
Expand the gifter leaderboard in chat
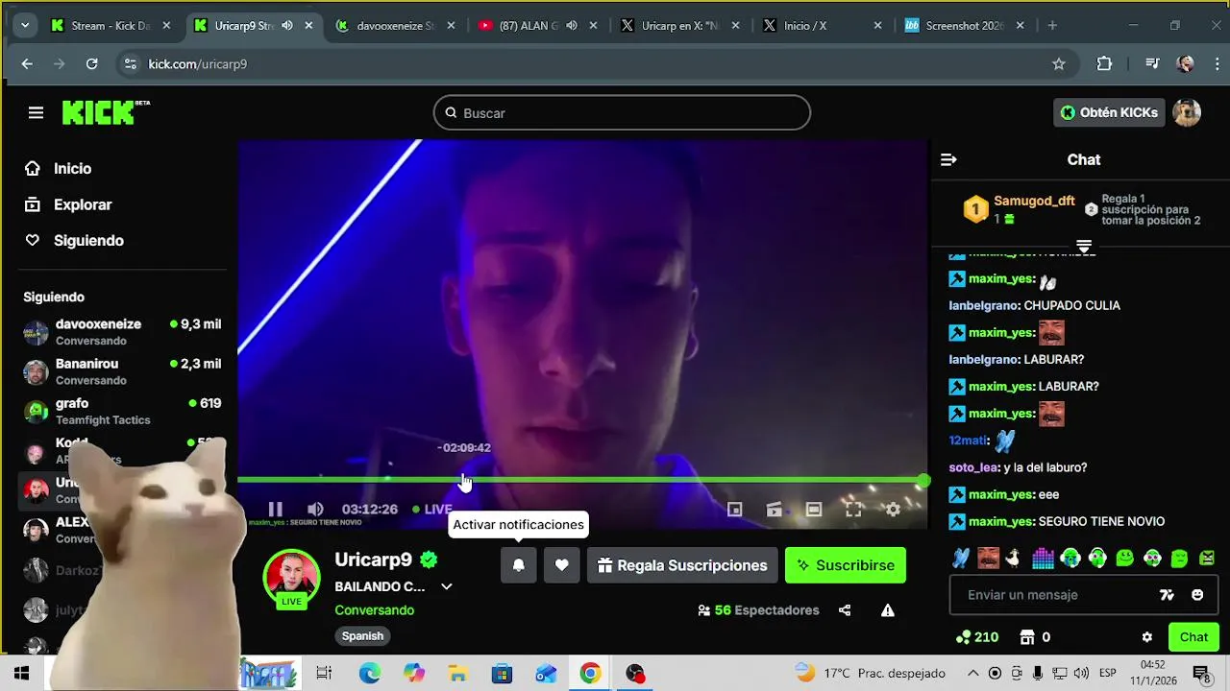(x=1084, y=246)
